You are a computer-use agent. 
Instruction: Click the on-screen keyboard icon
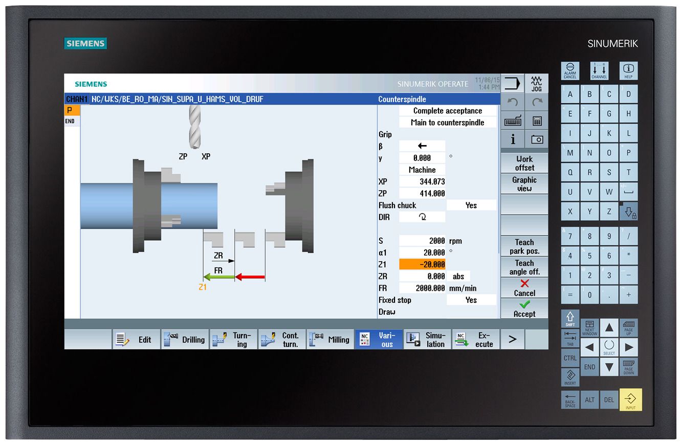click(x=513, y=120)
